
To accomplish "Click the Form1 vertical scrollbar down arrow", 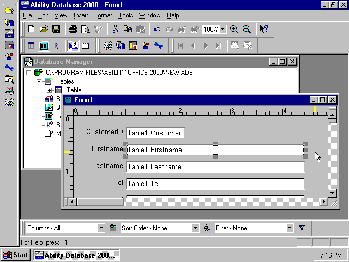I will click(x=332, y=193).
